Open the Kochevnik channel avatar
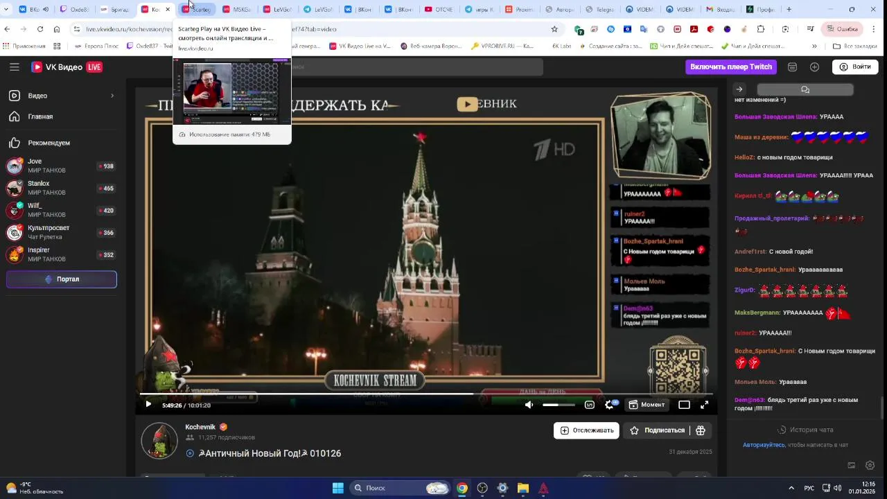The image size is (887, 499). coord(159,439)
